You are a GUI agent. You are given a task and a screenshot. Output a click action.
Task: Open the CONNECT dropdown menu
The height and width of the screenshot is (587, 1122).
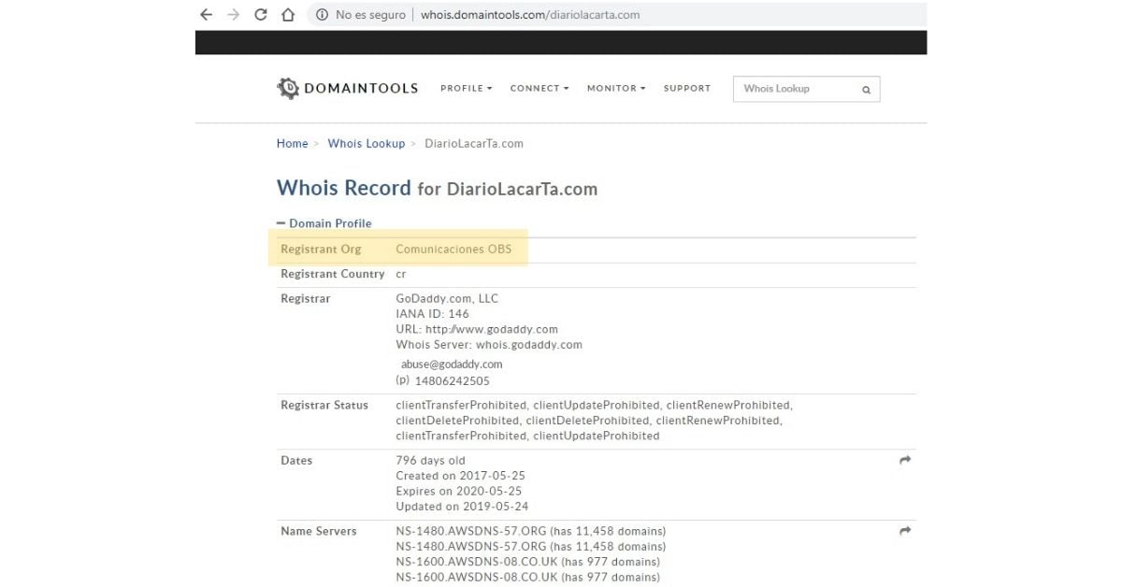click(539, 89)
